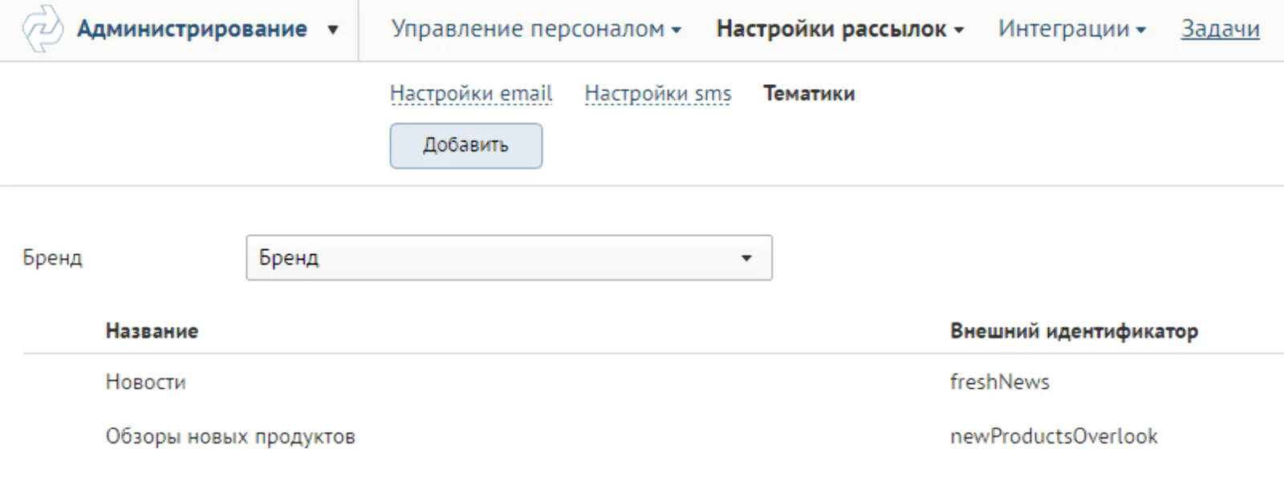Switch to Настройки sms tab

pos(658,94)
